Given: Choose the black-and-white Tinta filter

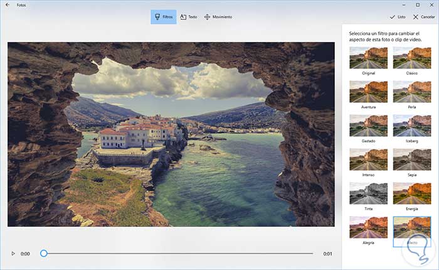Looking at the screenshot, I should tap(369, 193).
